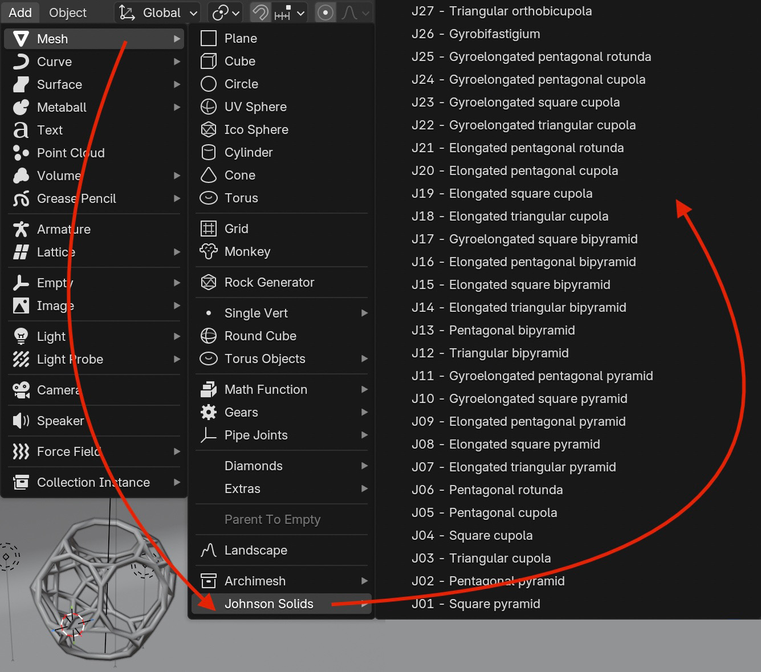Click the Empty axes icon
The height and width of the screenshot is (672, 761).
(x=21, y=283)
